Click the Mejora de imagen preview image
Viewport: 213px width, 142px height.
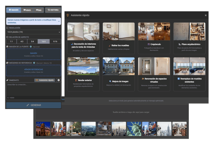click(x=119, y=66)
